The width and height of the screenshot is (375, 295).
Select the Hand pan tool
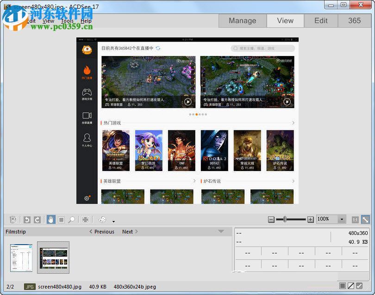click(50, 220)
